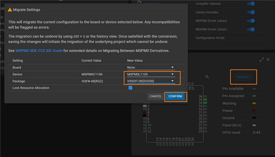The image size is (275, 157).
Task: Click the Current Value column header
Action: pyautogui.click(x=91, y=60)
